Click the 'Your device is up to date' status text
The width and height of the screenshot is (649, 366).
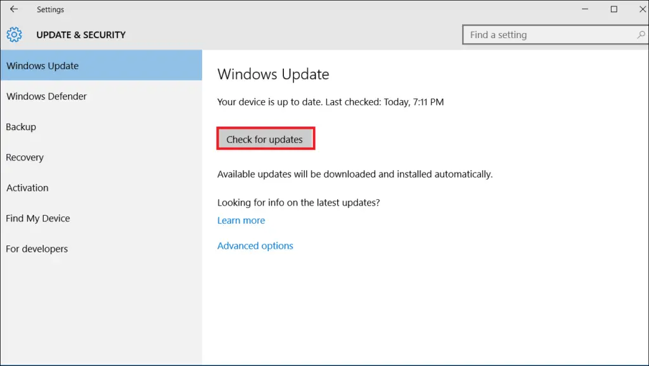(x=330, y=102)
